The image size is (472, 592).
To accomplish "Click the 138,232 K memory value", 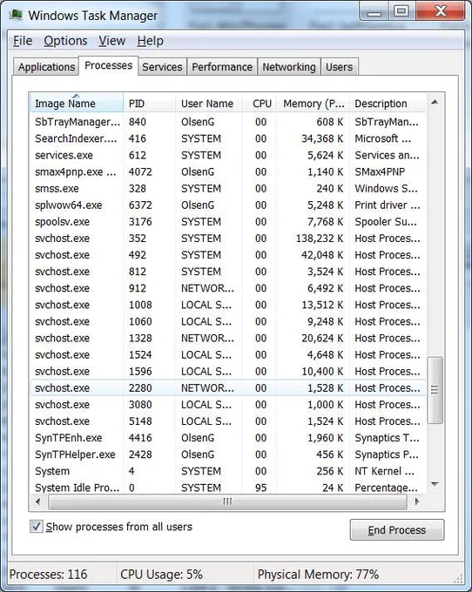I will click(320, 239).
